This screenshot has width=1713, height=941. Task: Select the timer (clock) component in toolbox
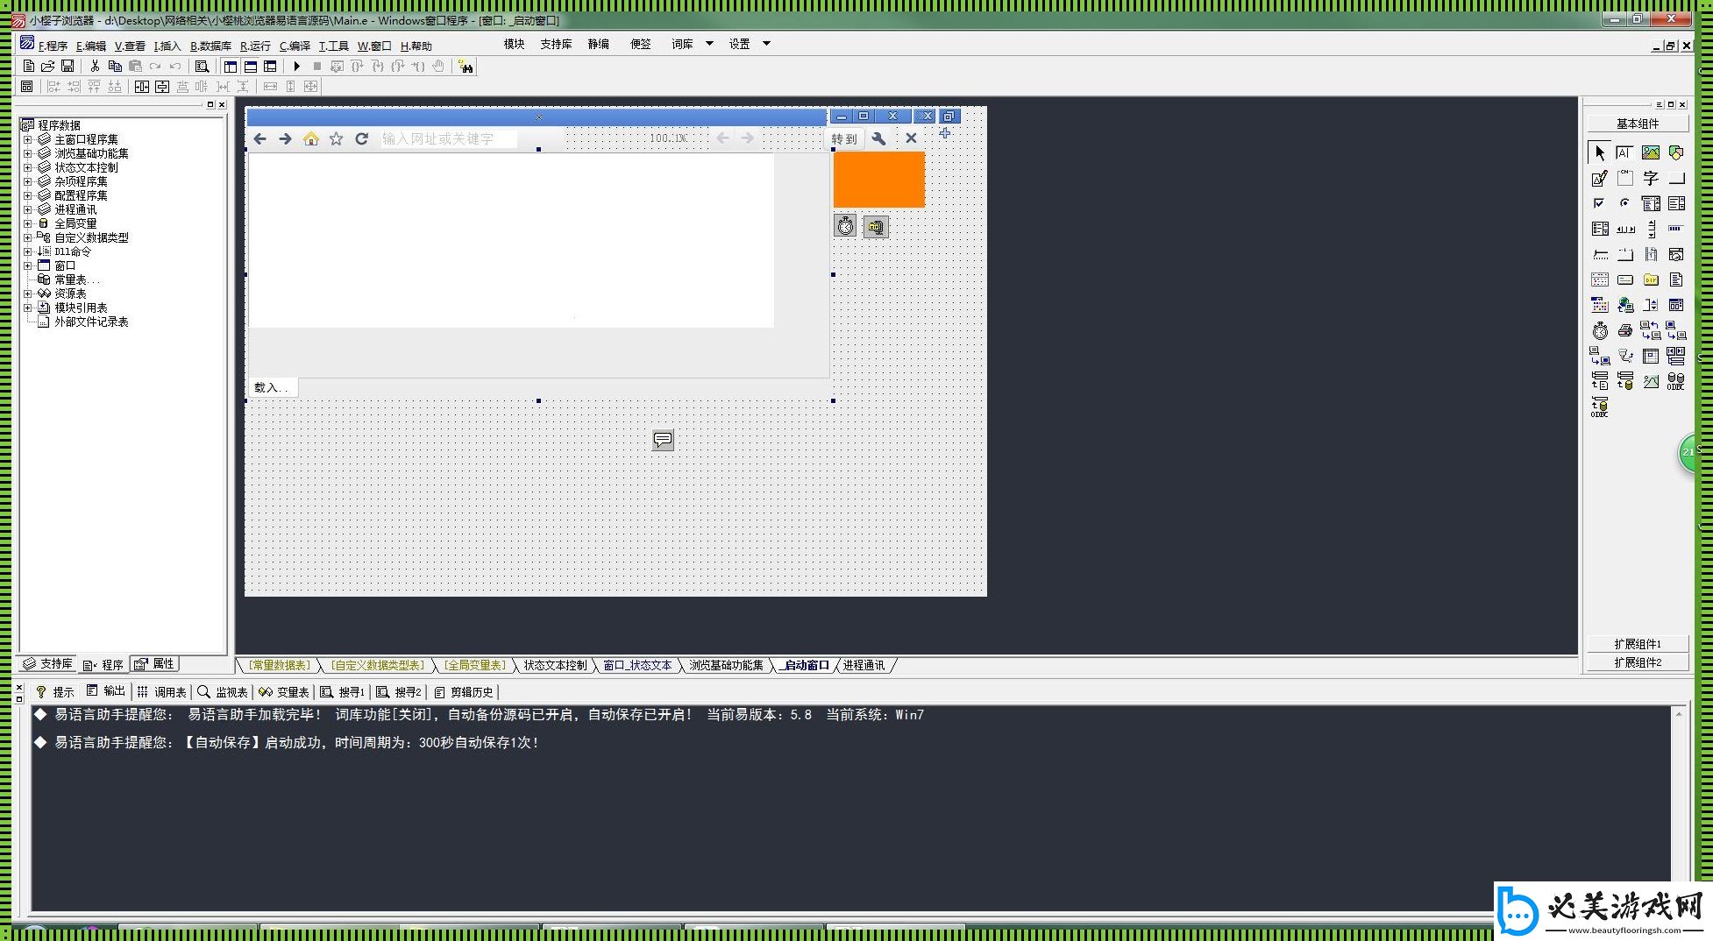tap(1600, 330)
